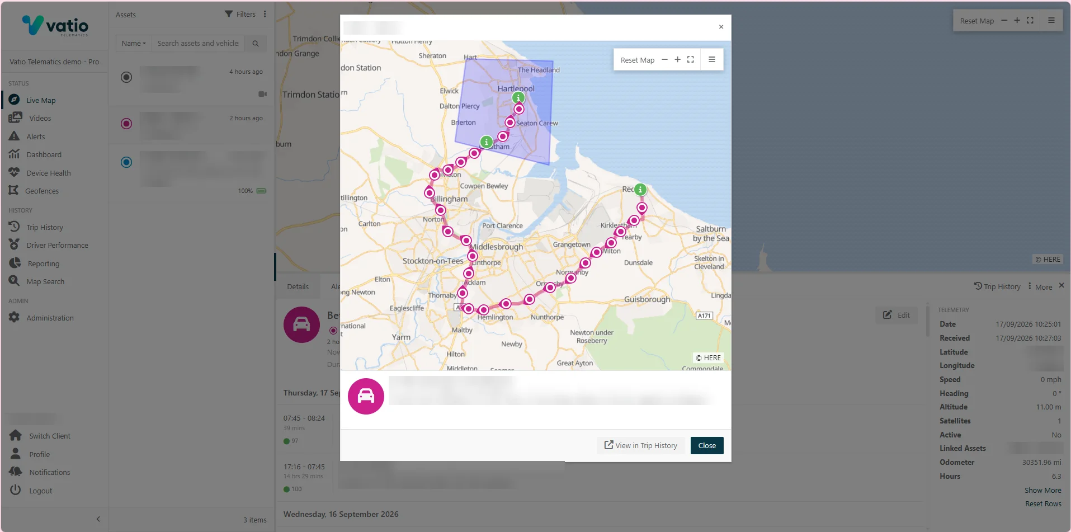
Task: Open the trip map dialog layers menu
Action: pyautogui.click(x=712, y=60)
